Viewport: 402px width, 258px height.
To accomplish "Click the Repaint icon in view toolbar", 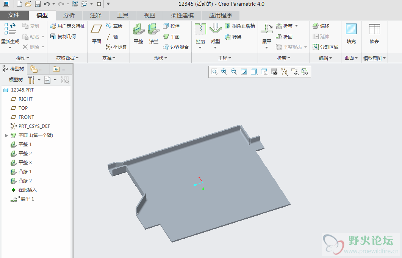I will (244, 71).
